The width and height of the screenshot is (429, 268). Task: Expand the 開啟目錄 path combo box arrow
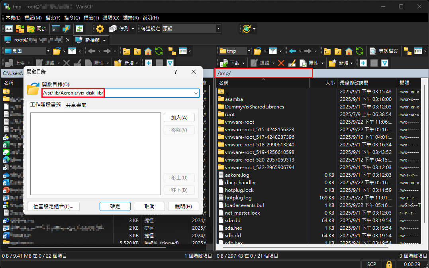click(x=196, y=93)
